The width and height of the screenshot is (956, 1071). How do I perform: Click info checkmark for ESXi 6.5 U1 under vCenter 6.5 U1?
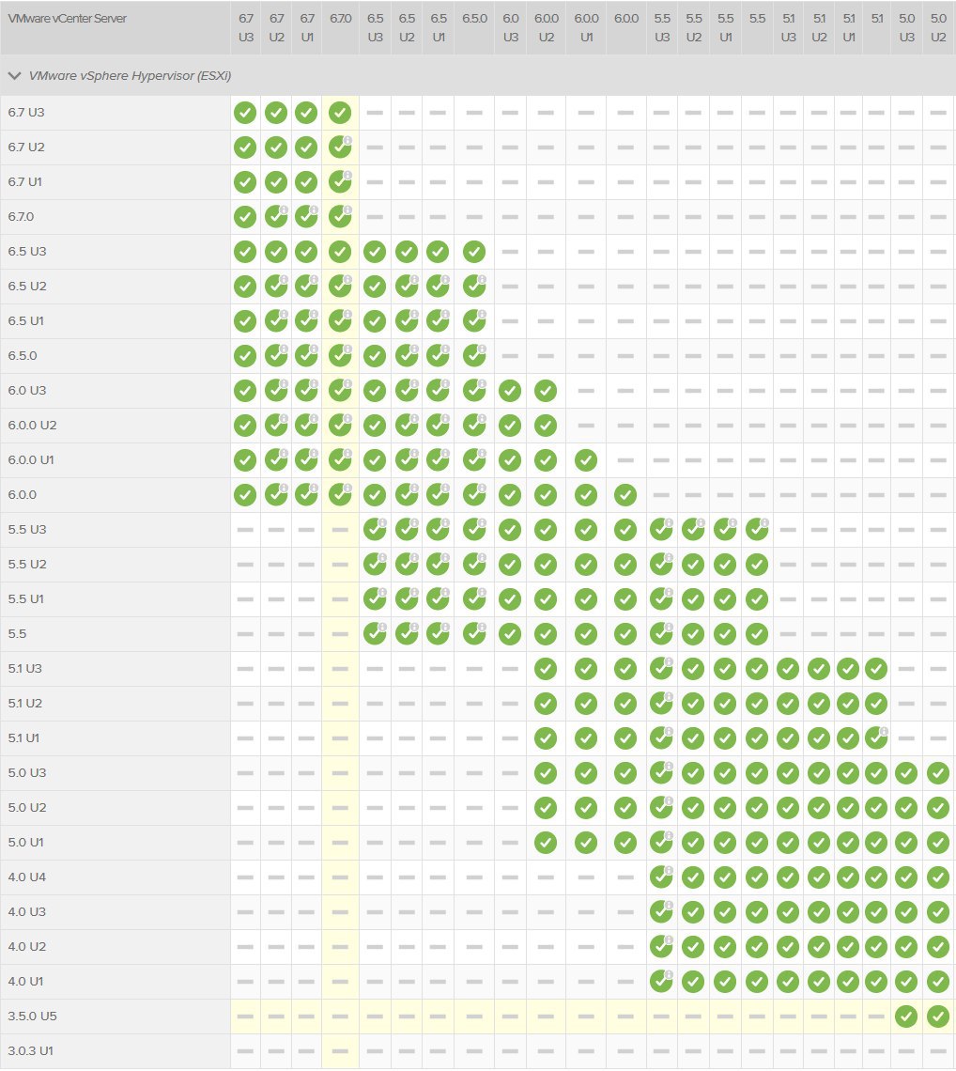click(x=438, y=321)
